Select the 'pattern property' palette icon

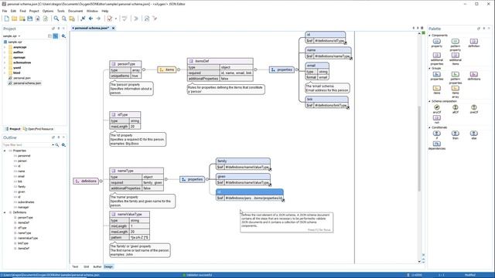pyautogui.click(x=456, y=42)
